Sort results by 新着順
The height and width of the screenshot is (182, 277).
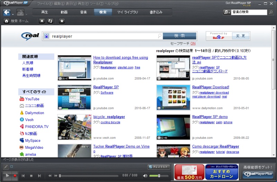pyautogui.click(x=28, y=69)
